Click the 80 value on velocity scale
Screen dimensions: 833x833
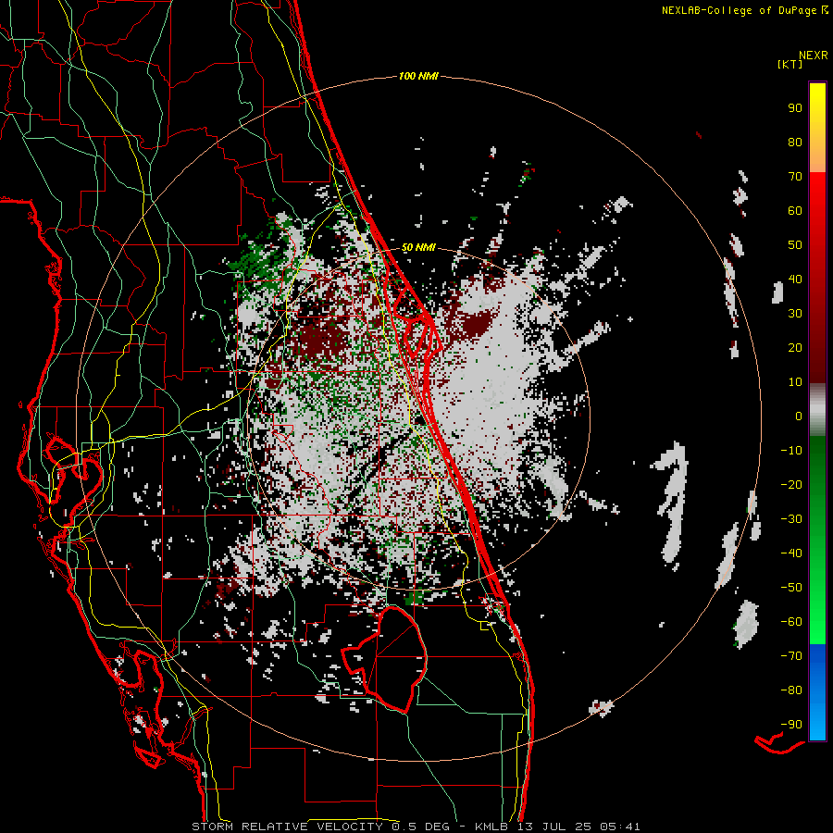point(795,143)
